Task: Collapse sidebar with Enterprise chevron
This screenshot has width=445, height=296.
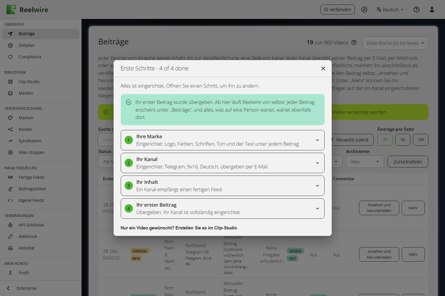Action: click(8, 288)
